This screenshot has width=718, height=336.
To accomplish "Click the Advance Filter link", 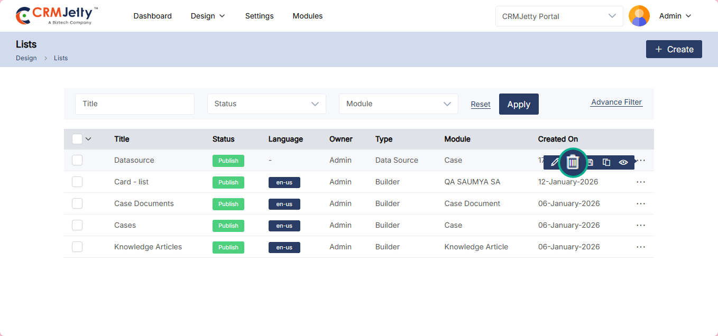I will click(616, 102).
